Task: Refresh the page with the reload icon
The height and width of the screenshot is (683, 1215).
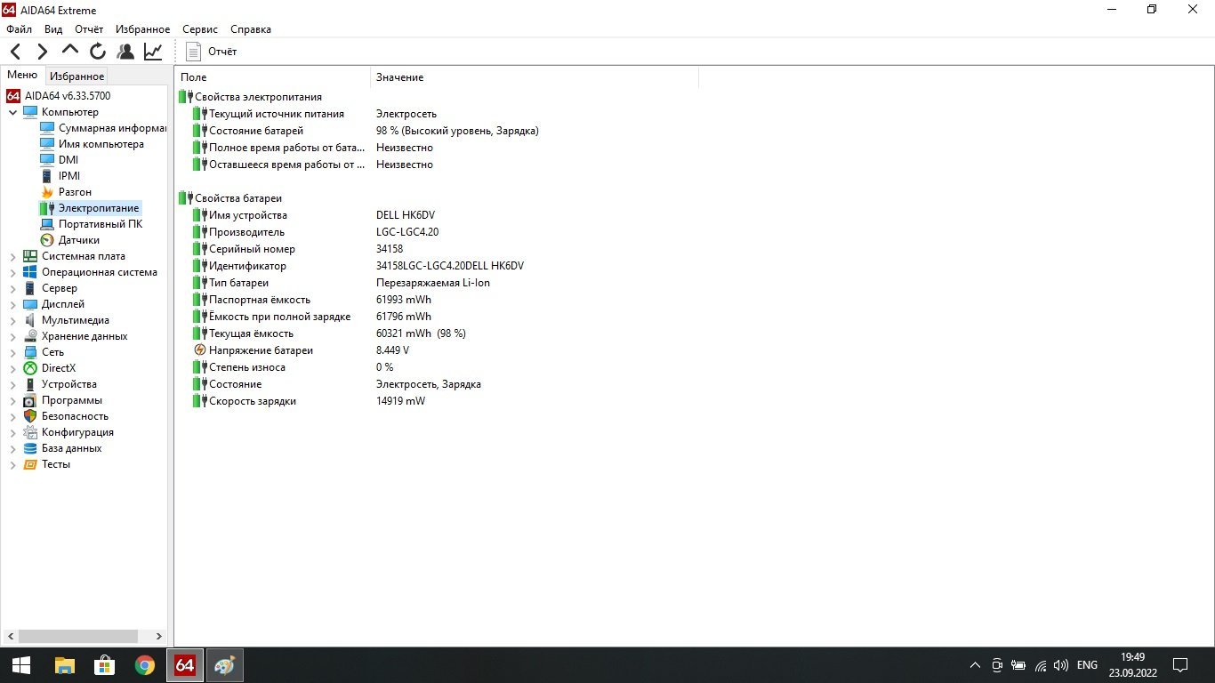Action: pos(98,52)
